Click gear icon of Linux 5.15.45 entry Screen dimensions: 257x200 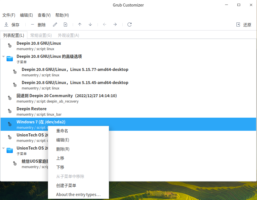(x=15, y=85)
